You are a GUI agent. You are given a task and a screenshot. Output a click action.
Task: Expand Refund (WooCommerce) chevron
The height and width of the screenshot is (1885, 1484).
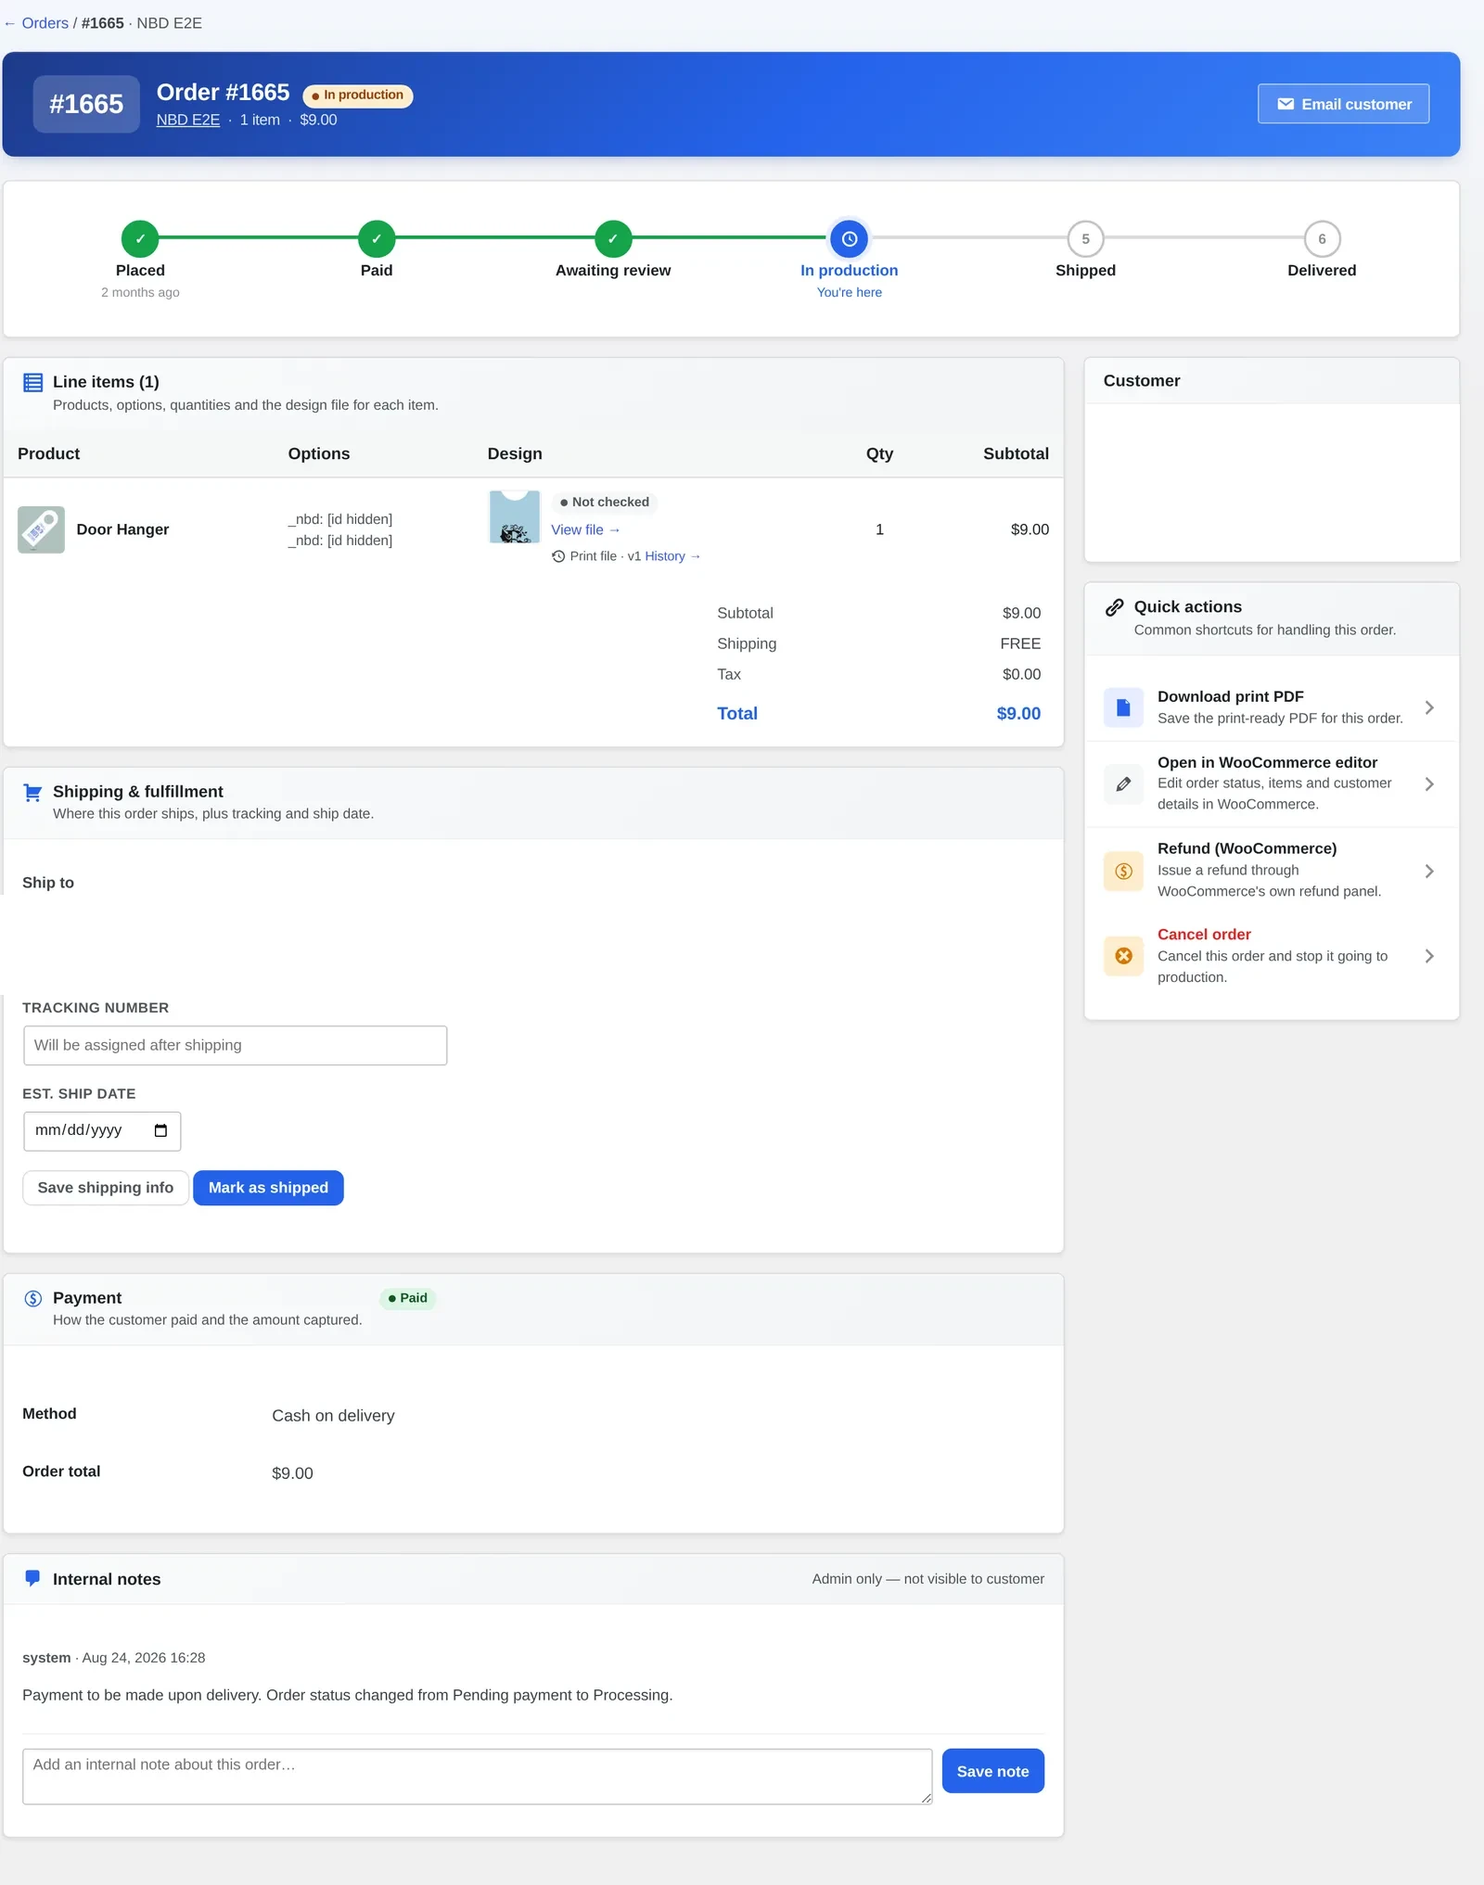1429,871
